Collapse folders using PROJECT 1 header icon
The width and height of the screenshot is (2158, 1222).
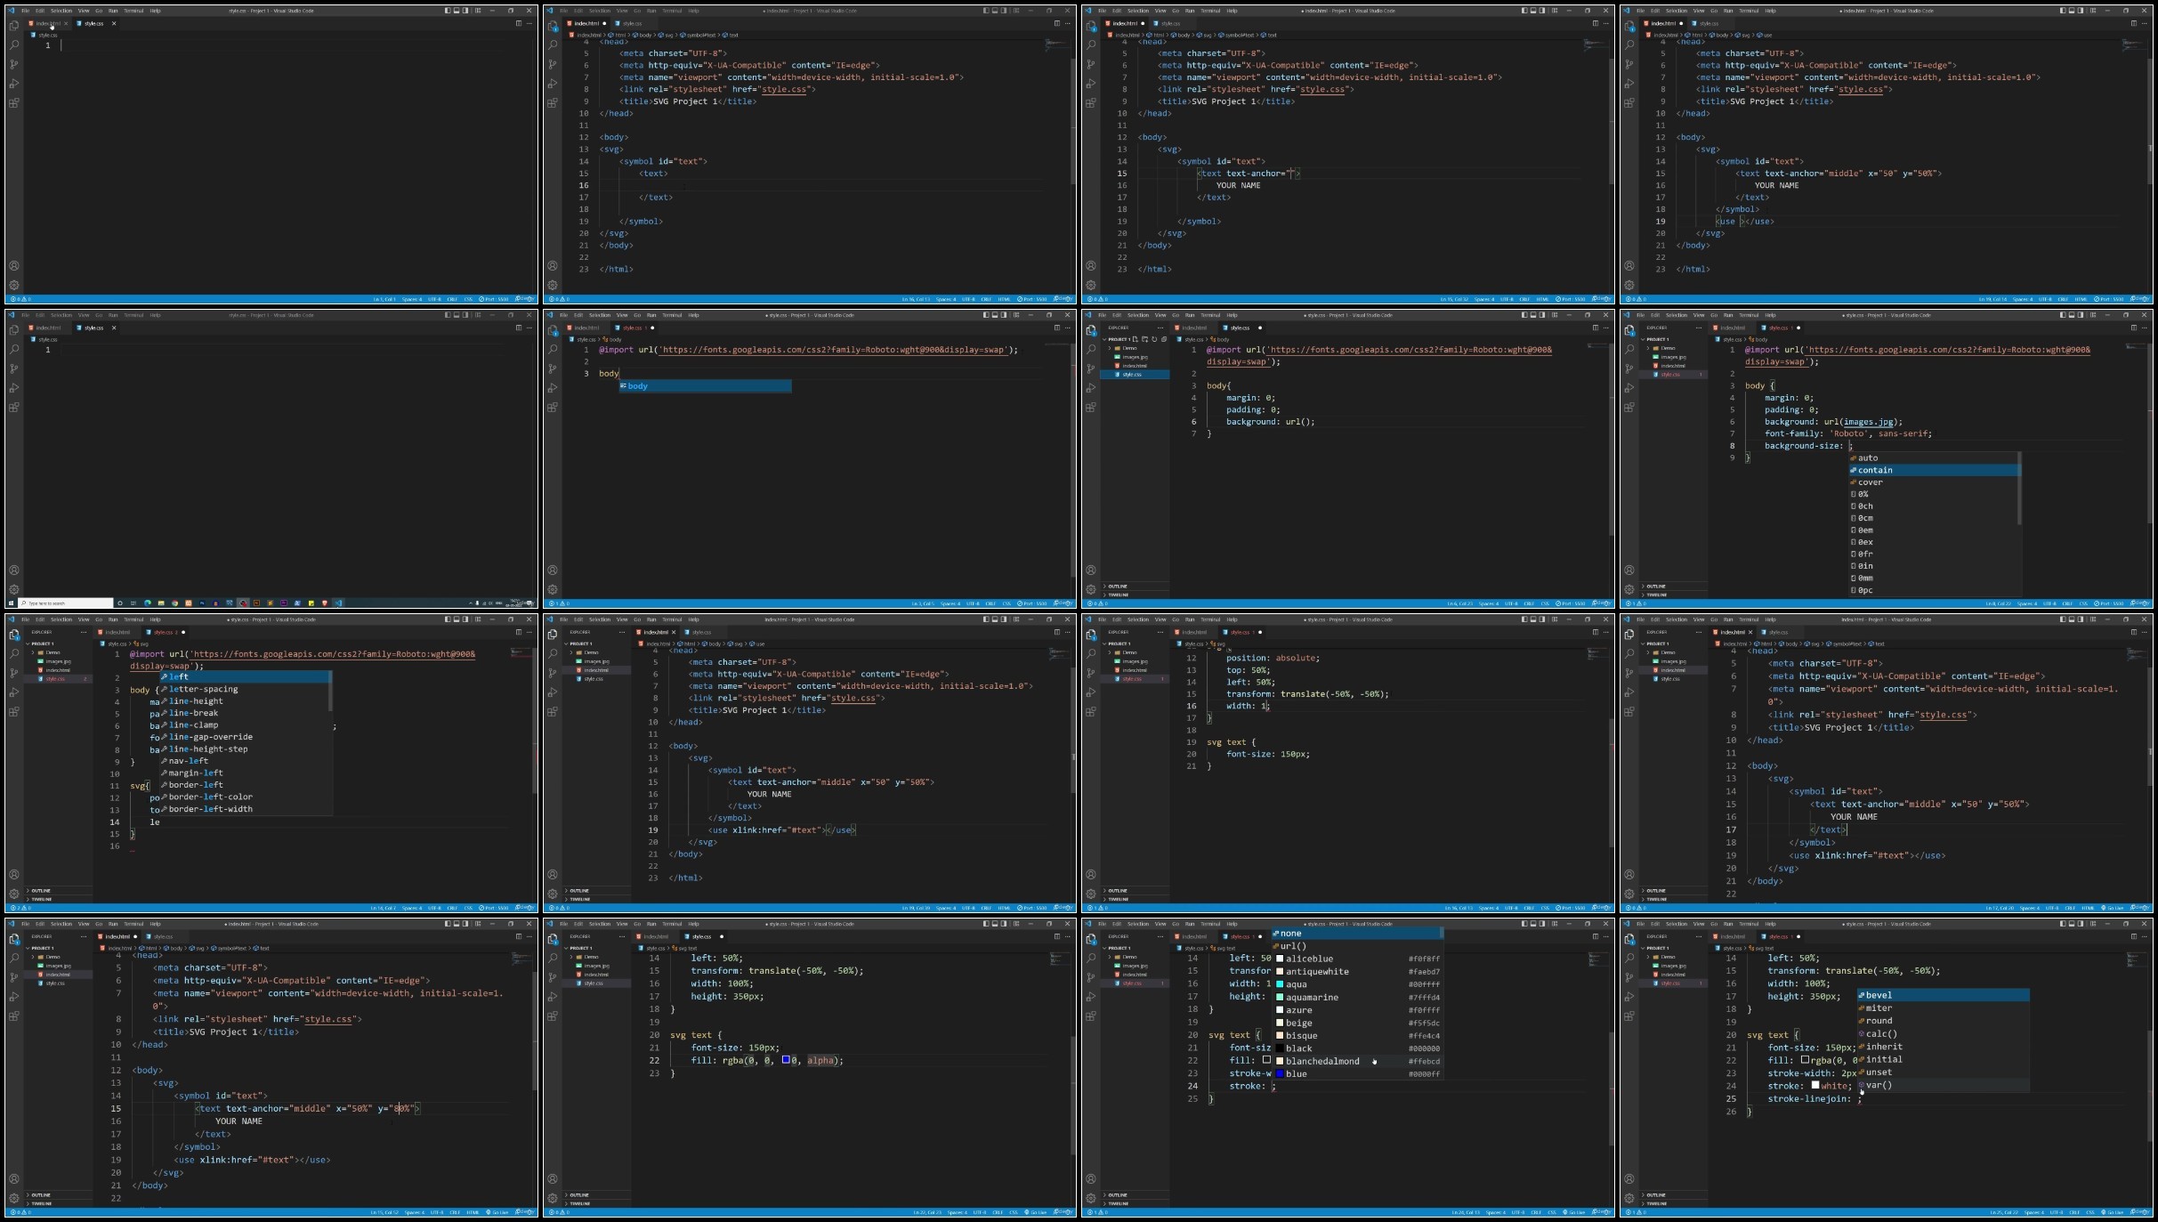coord(1164,339)
